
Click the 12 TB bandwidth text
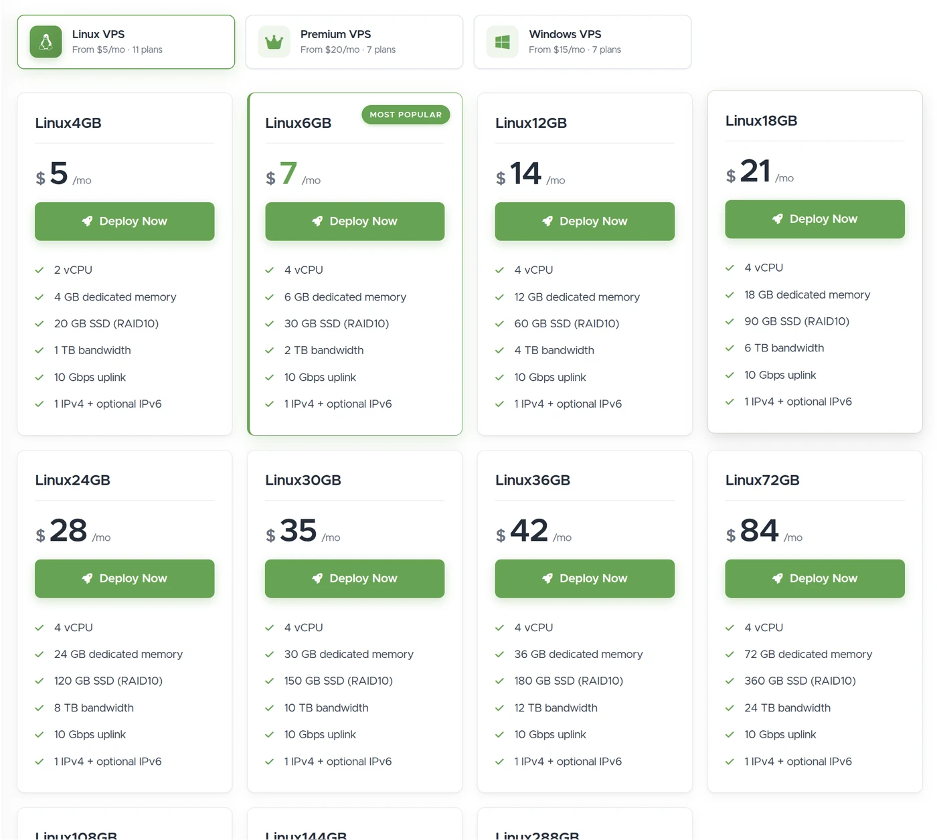556,708
